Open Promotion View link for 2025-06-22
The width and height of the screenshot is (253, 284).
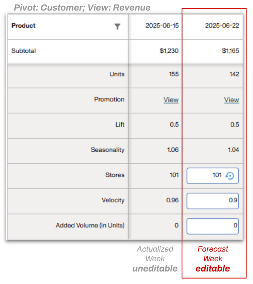(x=231, y=100)
